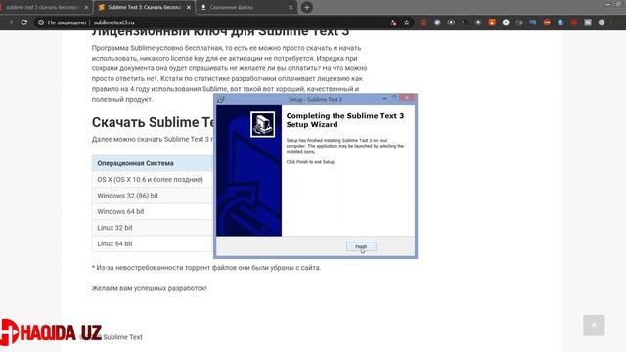Close the active Sublime Text 3 tab
626x352 pixels.
(189, 7)
